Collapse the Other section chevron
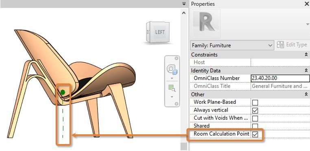Screen dimensions: 310x151 tap(306, 94)
